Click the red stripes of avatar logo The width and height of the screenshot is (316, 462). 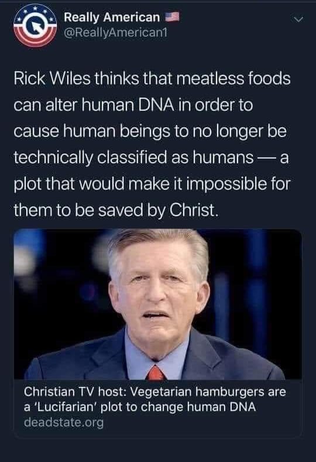point(35,38)
